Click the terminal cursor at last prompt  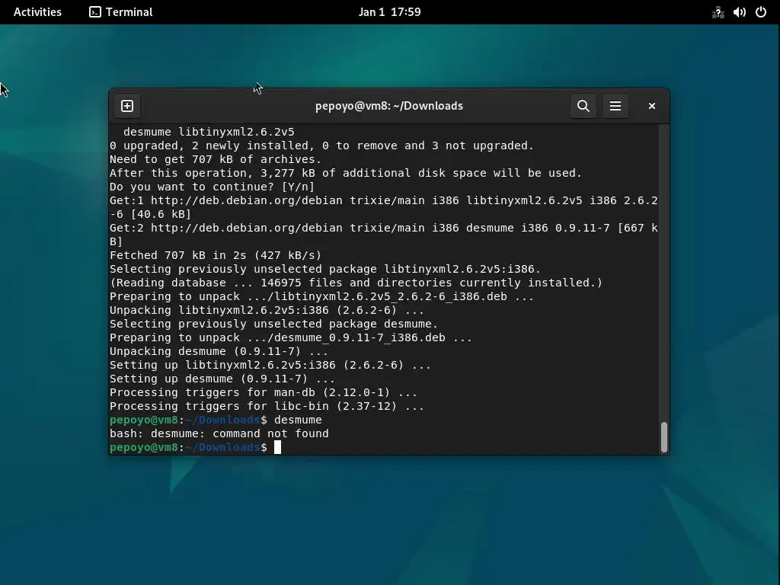tap(277, 447)
